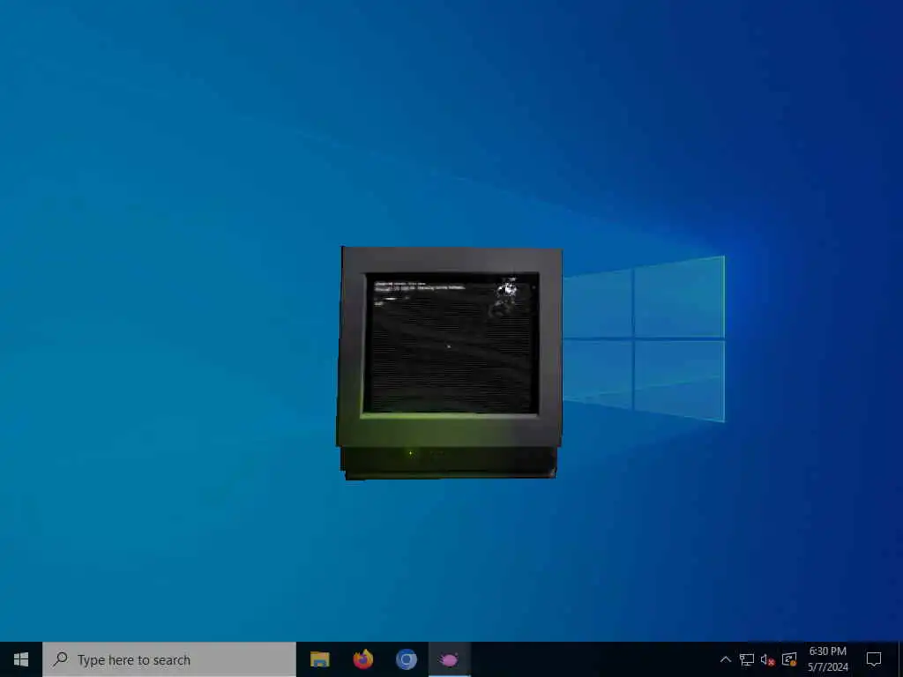Click the Show desktop sliver at the taskbar's right end
Viewport: 903px width, 677px height.
pos(899,659)
